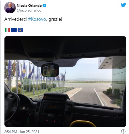
Task: Click the Italian flag emoji
Action: pos(7,30)
